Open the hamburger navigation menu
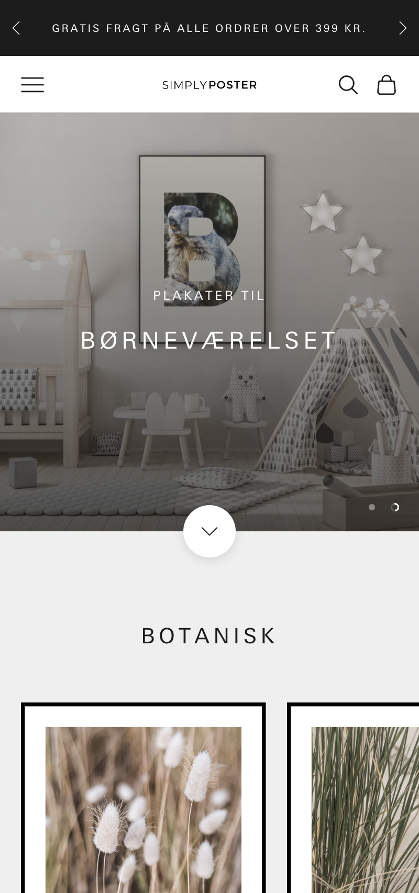419x893 pixels. click(32, 85)
